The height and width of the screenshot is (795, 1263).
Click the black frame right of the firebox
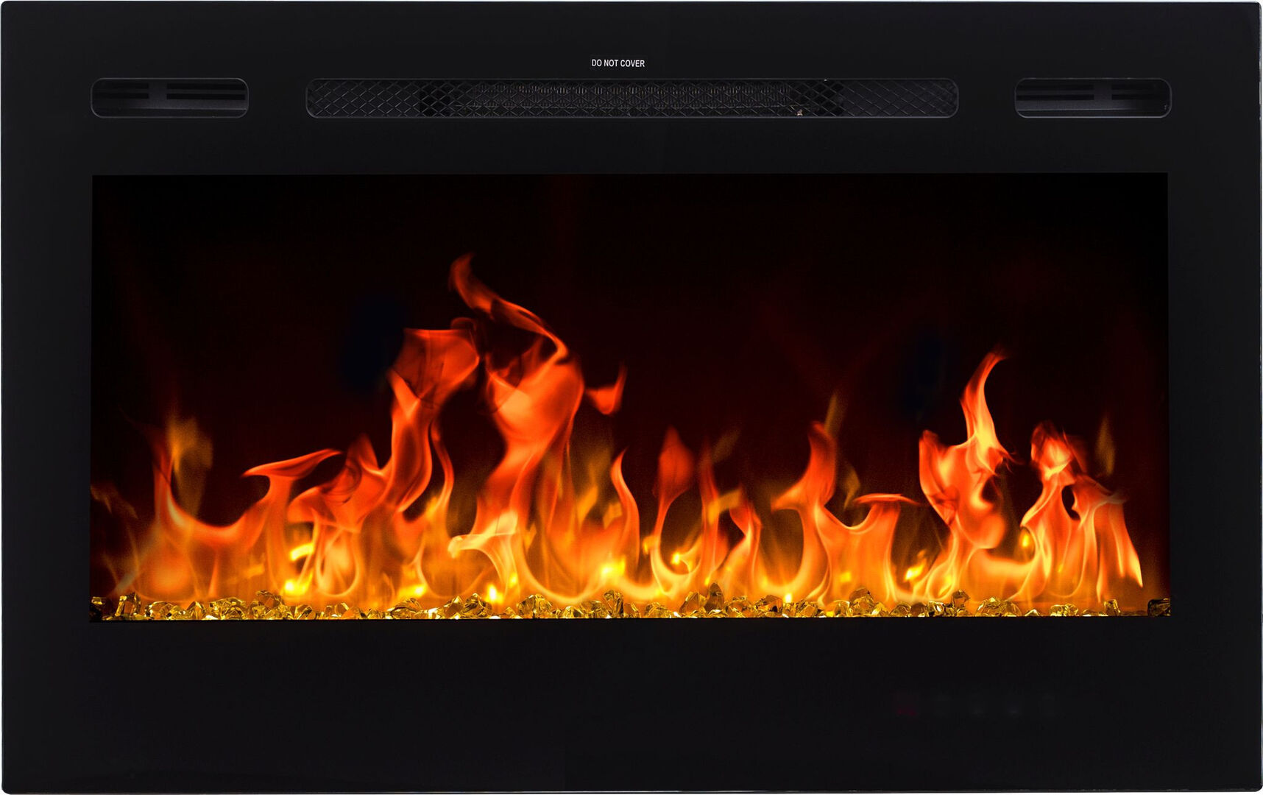click(1214, 397)
